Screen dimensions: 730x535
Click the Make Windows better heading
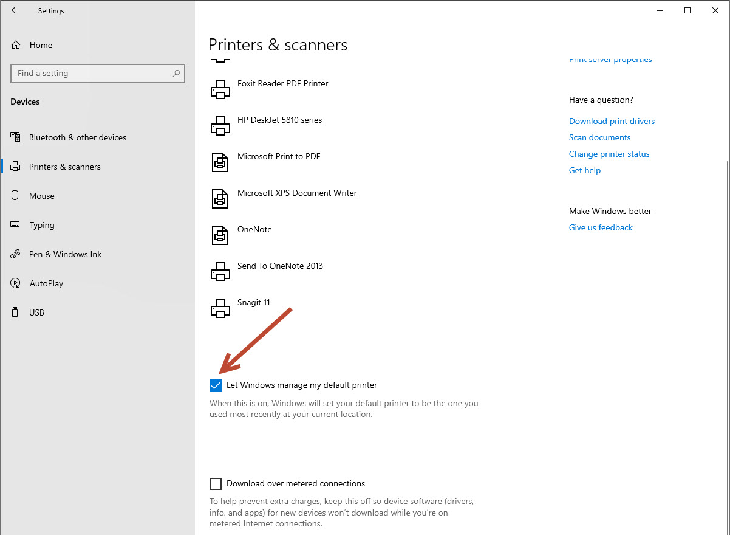click(610, 211)
